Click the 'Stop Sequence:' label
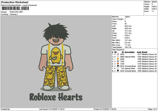 (118, 50)
